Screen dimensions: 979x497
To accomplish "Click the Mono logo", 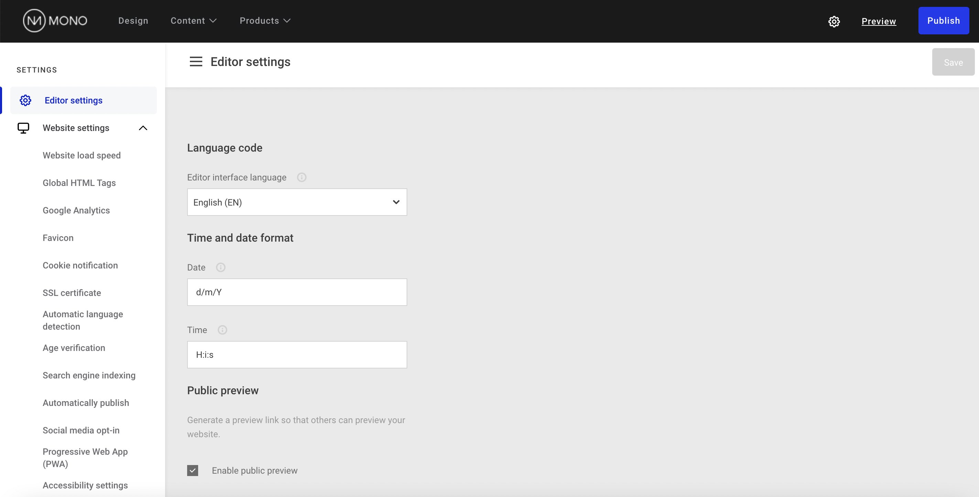I will click(55, 21).
